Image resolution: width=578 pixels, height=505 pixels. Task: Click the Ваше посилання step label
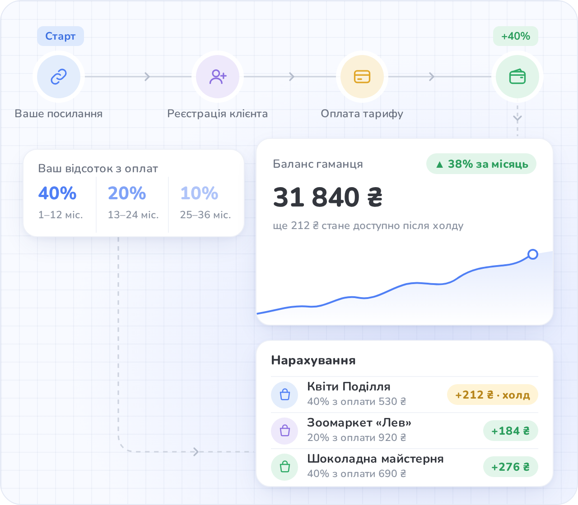[59, 114]
